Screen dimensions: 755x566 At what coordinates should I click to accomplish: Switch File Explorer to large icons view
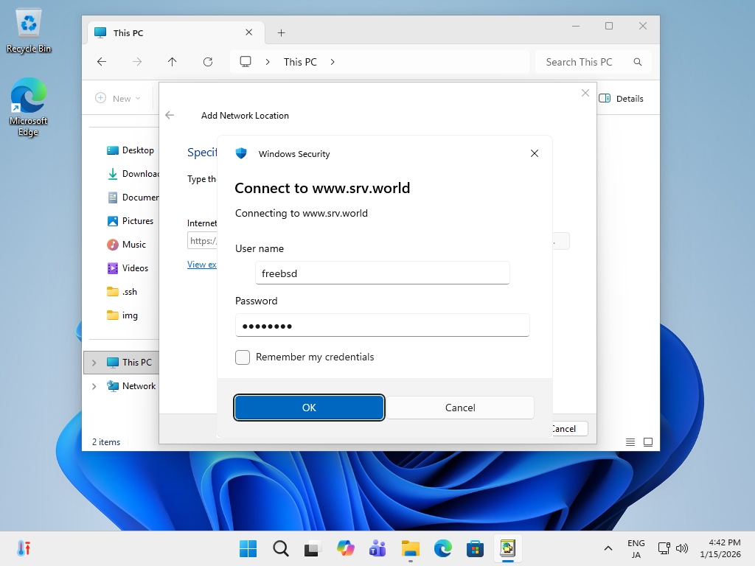[x=648, y=442]
